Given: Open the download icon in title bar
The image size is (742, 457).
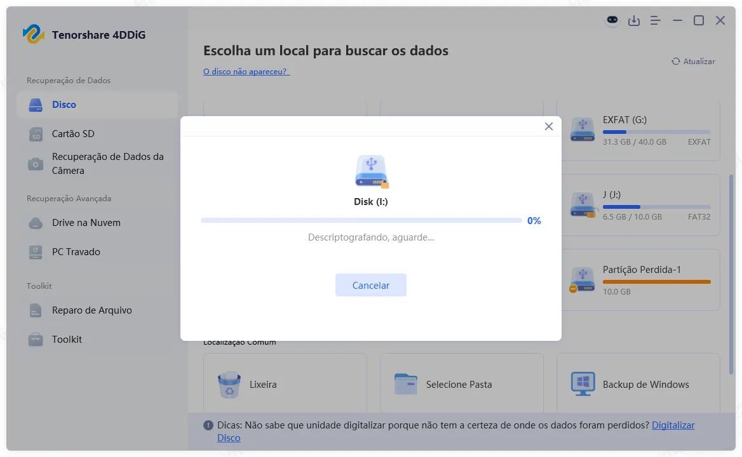Looking at the screenshot, I should (x=634, y=20).
